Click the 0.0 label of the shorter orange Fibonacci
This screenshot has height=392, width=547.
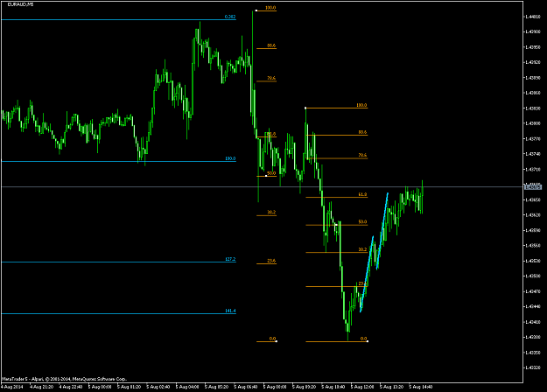coord(363,339)
